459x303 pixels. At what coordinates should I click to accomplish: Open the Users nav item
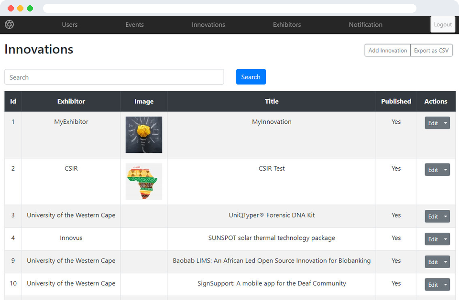coord(70,25)
